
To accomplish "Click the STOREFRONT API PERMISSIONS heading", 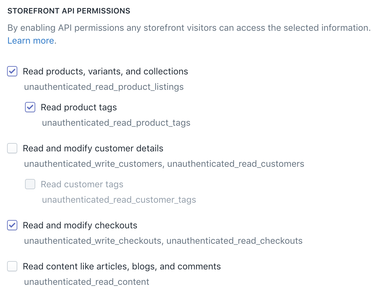I will (69, 11).
